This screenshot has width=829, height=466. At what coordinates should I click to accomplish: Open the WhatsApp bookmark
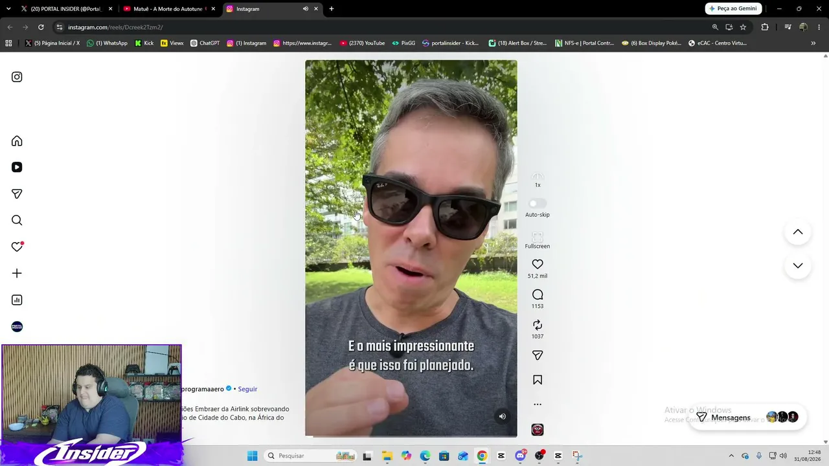coord(108,43)
